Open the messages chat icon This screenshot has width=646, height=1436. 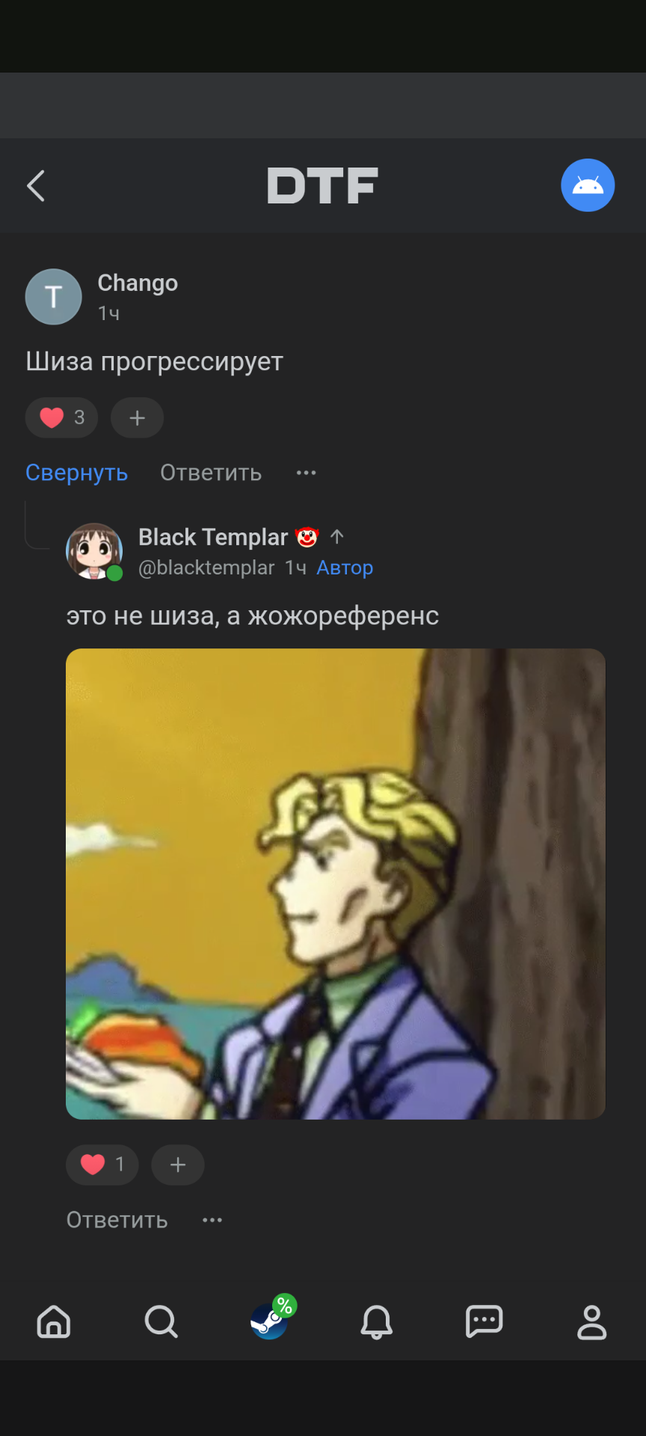click(485, 1322)
